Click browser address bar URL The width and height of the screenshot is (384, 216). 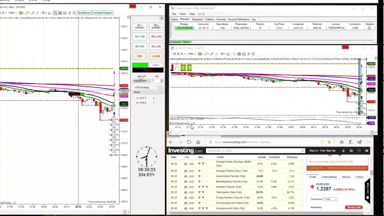click(x=242, y=142)
